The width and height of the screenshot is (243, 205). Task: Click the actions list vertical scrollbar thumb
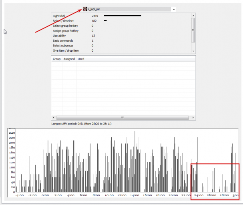pyautogui.click(x=193, y=30)
